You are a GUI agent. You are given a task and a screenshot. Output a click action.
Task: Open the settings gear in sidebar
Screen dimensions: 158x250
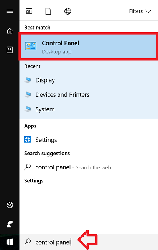[x=10, y=205]
